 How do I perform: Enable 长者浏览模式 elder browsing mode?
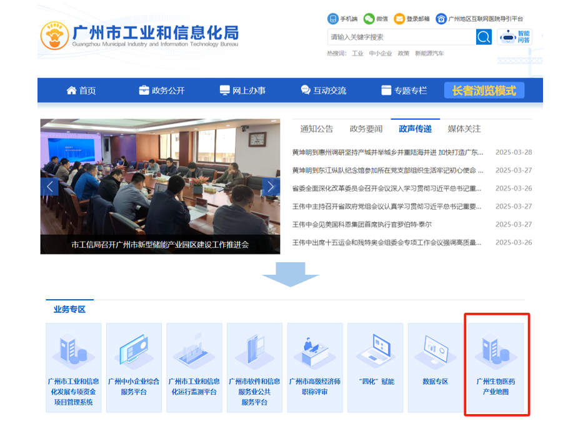(x=484, y=91)
